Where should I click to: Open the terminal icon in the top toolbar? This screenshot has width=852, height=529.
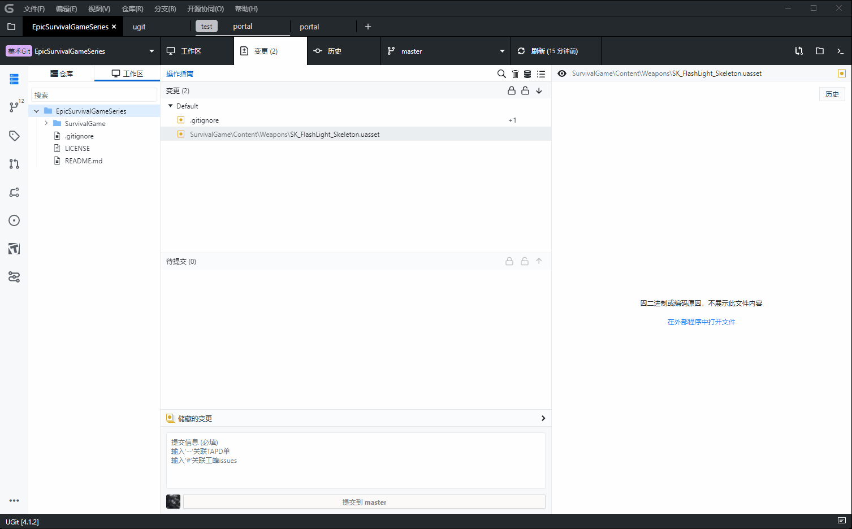click(x=840, y=51)
